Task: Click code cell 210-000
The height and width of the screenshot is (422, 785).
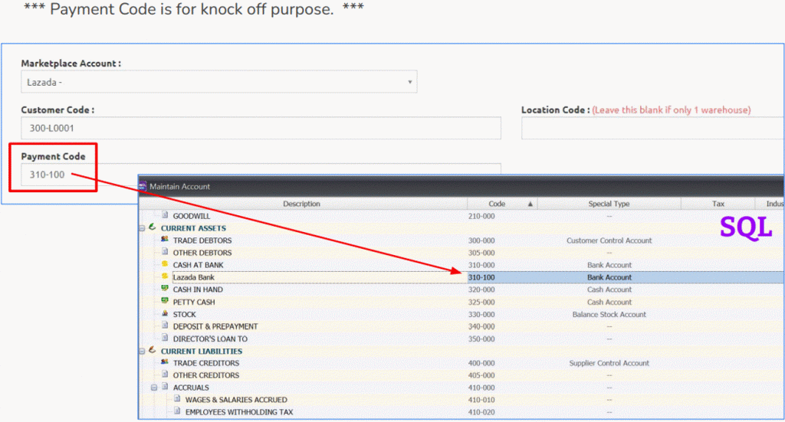Action: click(481, 216)
